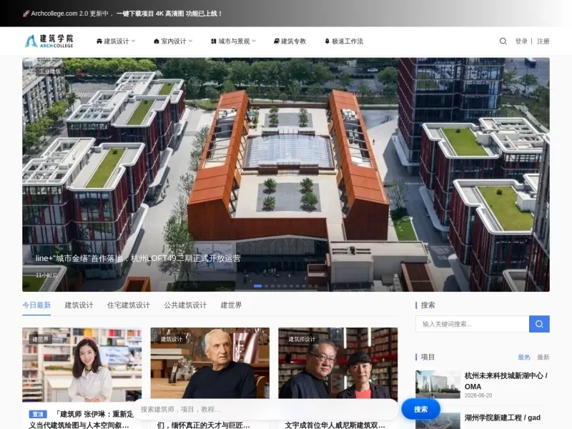
Task: Click the 建世界 tag on the first card
Action: pyautogui.click(x=41, y=339)
